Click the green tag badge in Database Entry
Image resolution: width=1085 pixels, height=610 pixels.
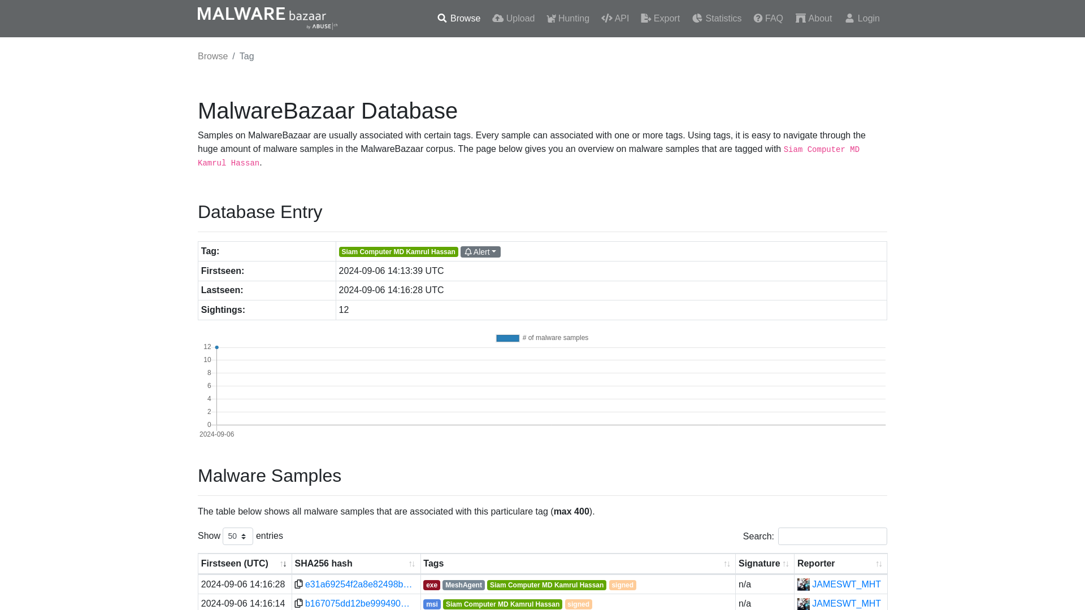398,252
